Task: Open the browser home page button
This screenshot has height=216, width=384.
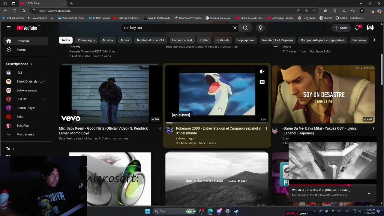Action: tap(23, 11)
